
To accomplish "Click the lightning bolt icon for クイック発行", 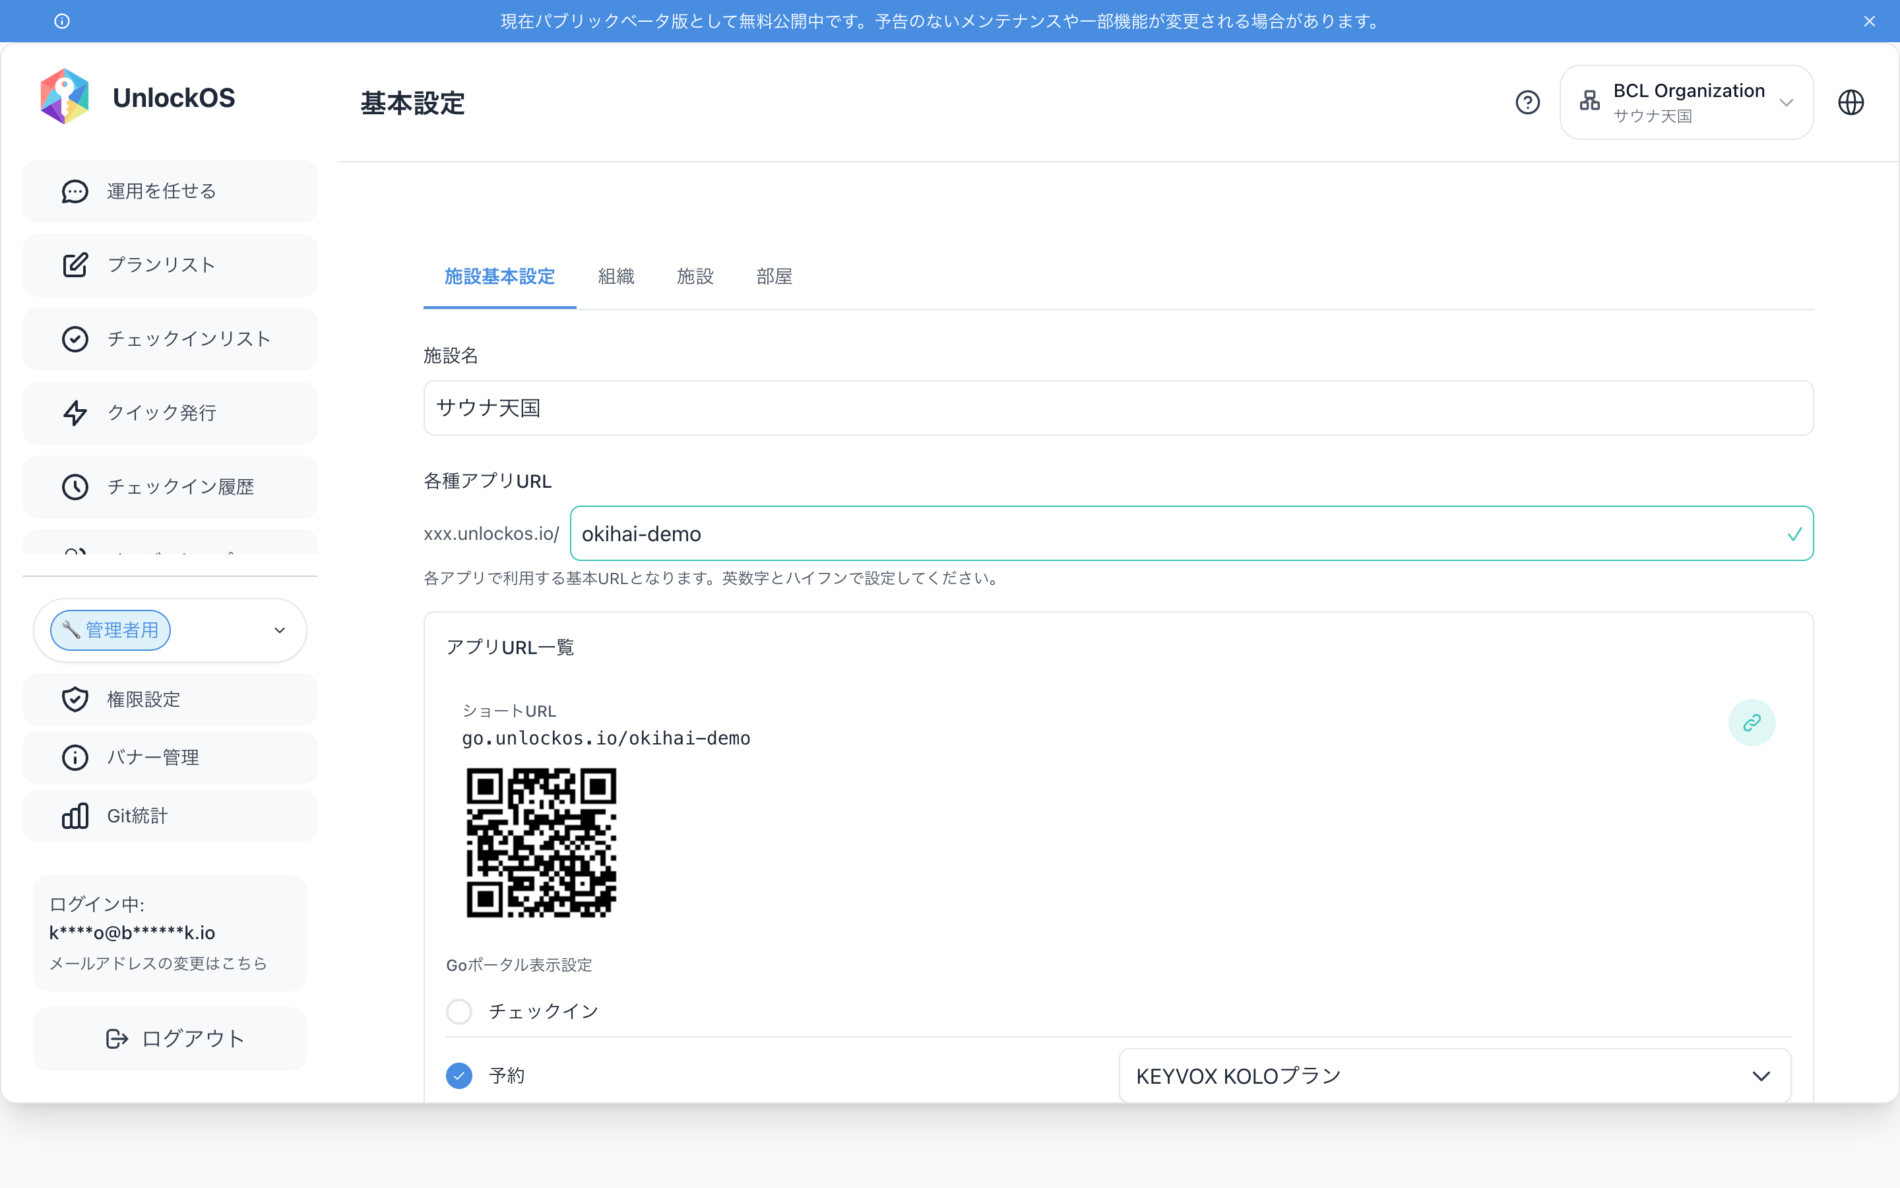I will (75, 413).
